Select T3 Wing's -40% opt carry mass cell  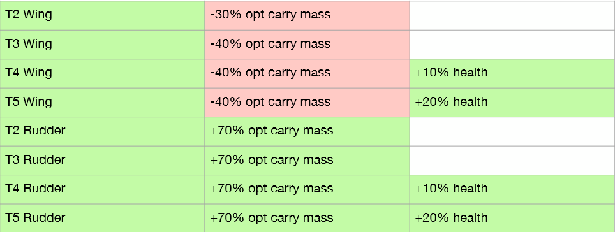pyautogui.click(x=307, y=44)
